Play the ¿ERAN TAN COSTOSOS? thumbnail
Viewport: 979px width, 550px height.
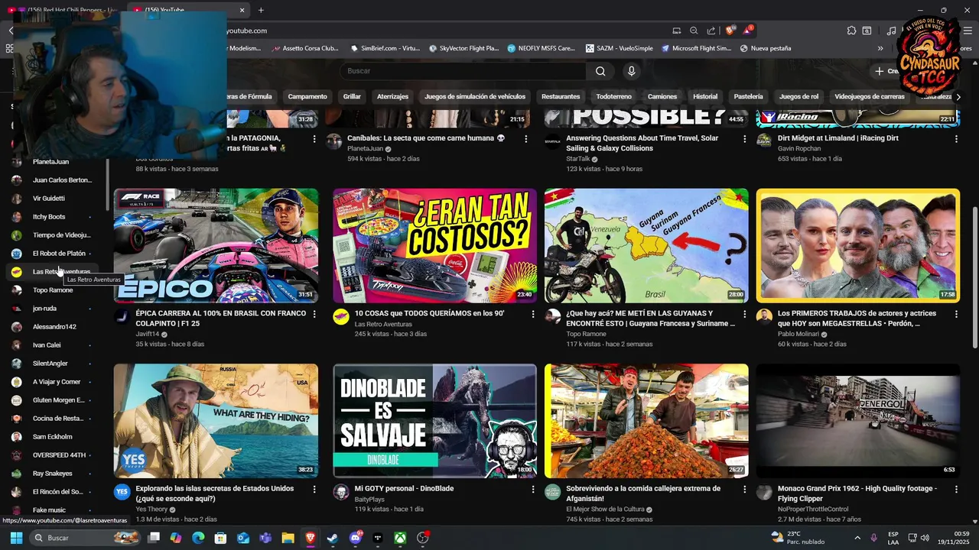pos(434,245)
